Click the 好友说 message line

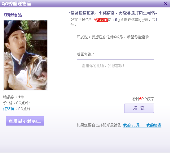[113, 37]
